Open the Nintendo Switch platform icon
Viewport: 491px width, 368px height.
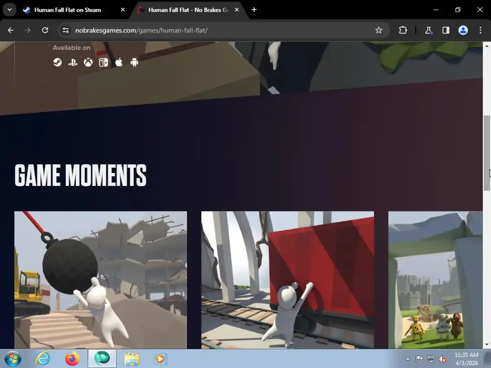(x=104, y=63)
